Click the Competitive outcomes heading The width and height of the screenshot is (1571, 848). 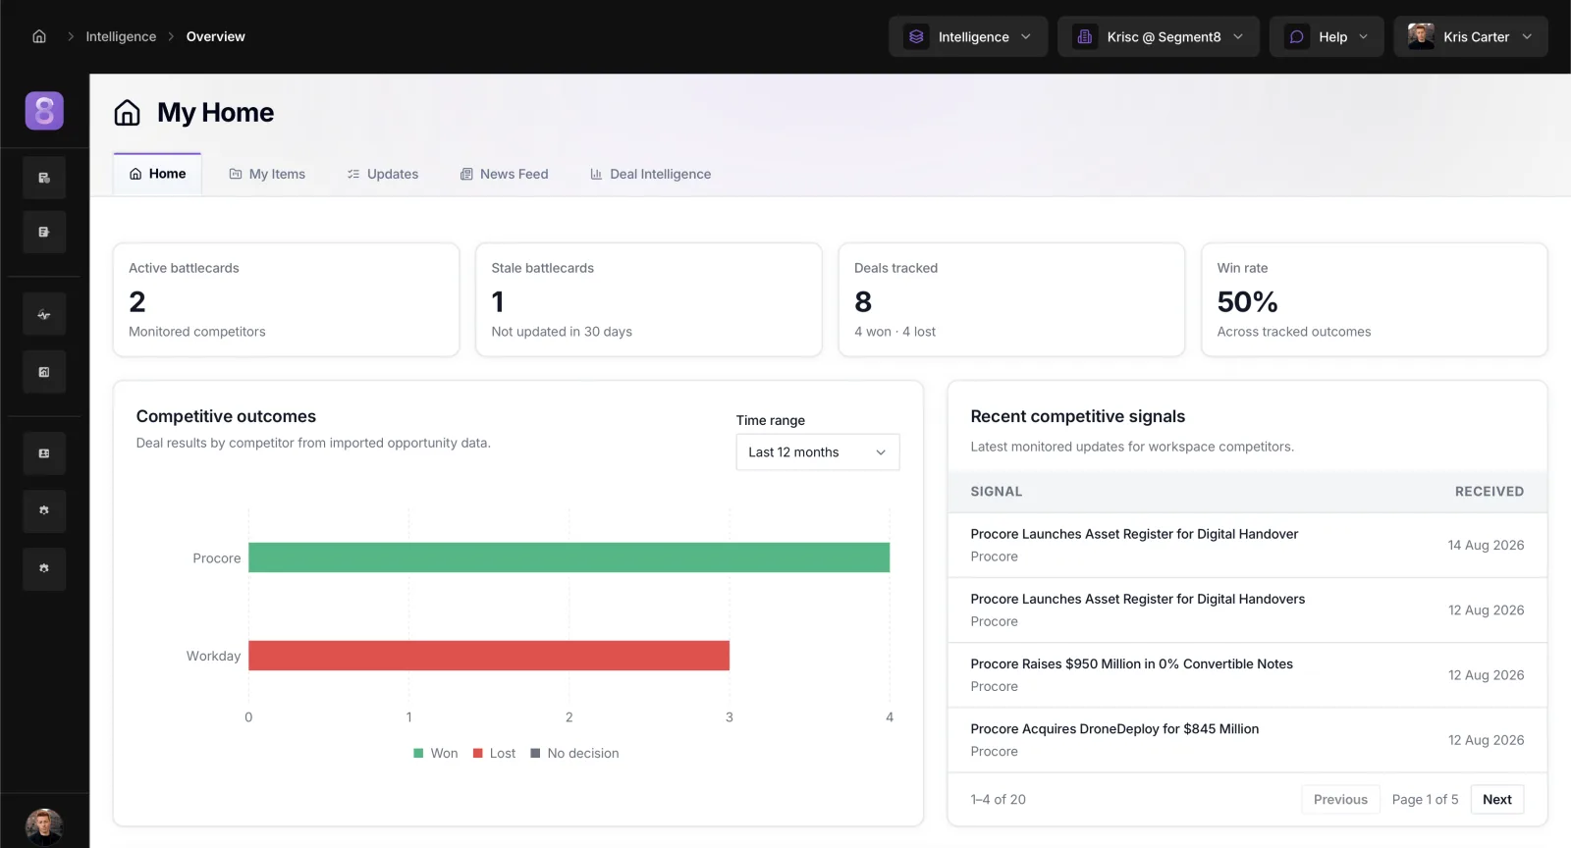(x=226, y=416)
